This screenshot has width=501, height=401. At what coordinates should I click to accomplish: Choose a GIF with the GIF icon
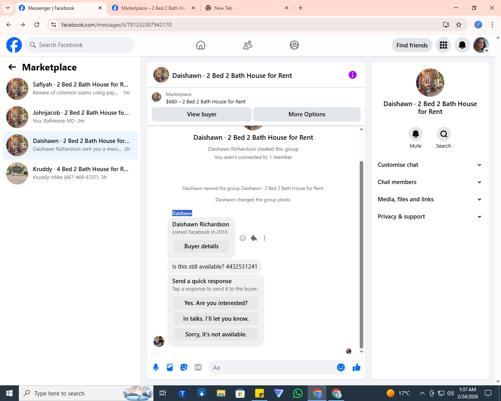198,367
